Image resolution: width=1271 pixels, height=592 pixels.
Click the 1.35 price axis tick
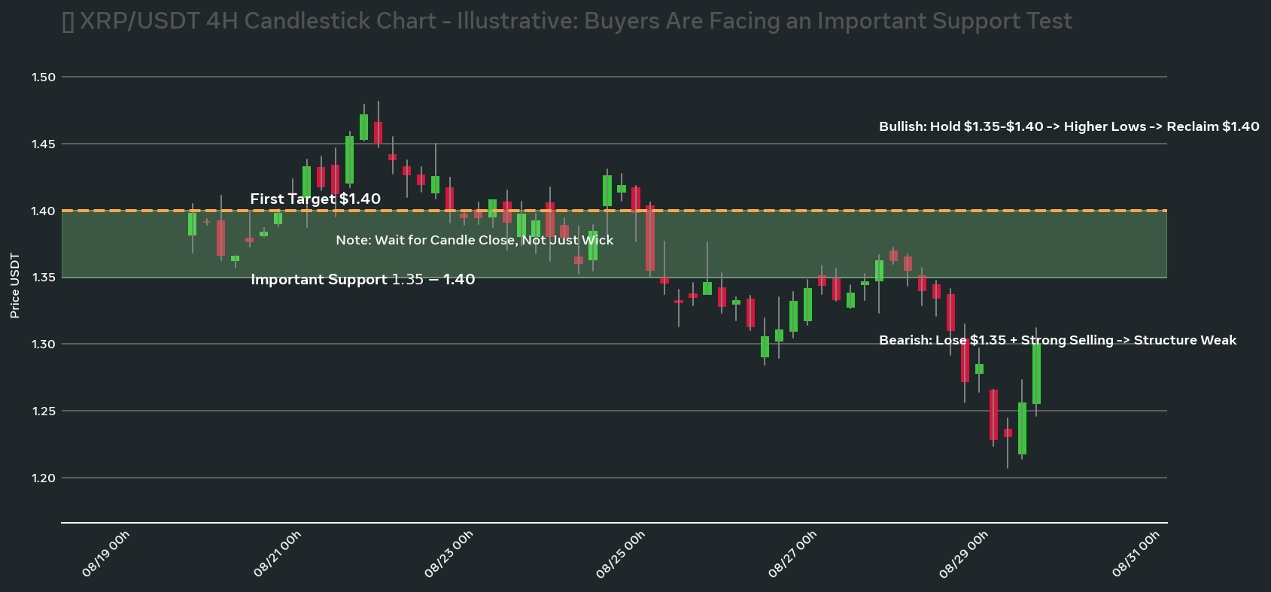[x=44, y=278]
